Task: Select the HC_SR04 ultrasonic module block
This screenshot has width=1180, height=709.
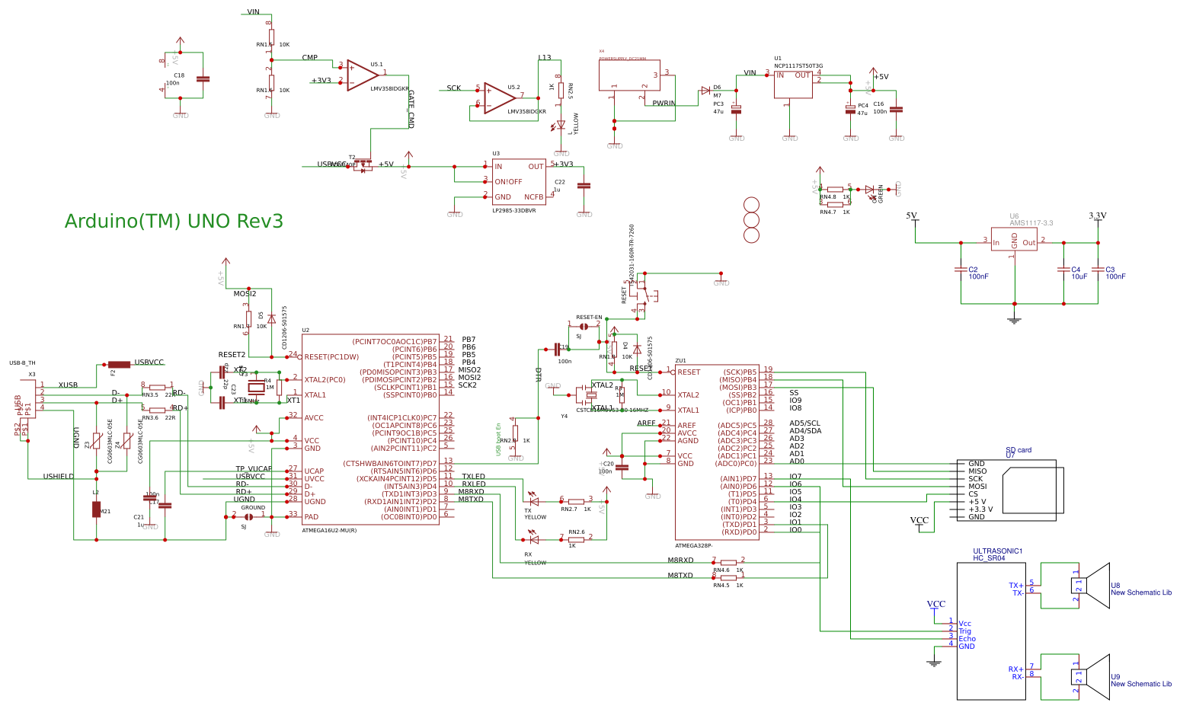Action: point(991,631)
